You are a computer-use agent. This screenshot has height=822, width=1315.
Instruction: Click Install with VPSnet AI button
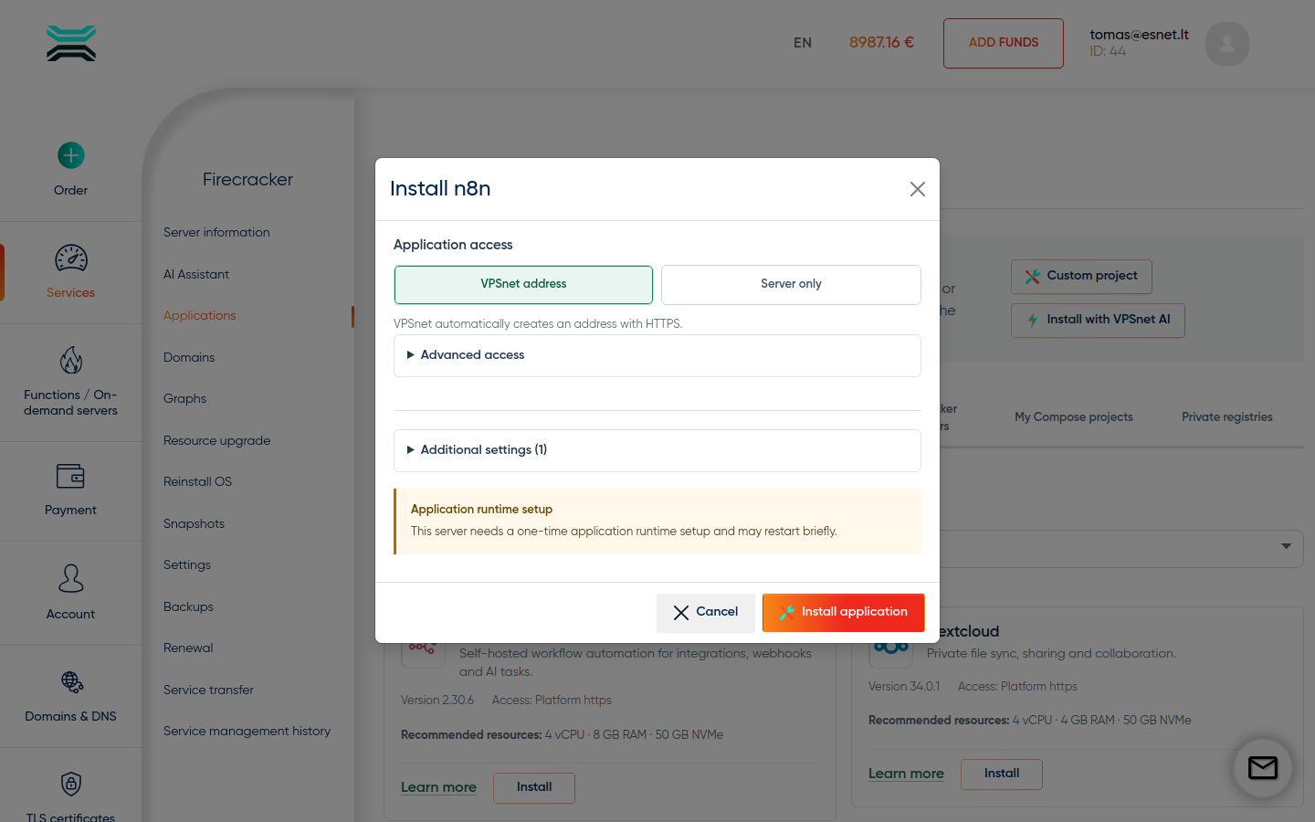click(1098, 320)
